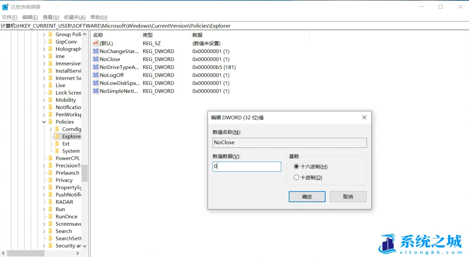The image size is (469, 257).
Task: Click the NoClose REG_DWORD value icon
Action: click(95, 59)
